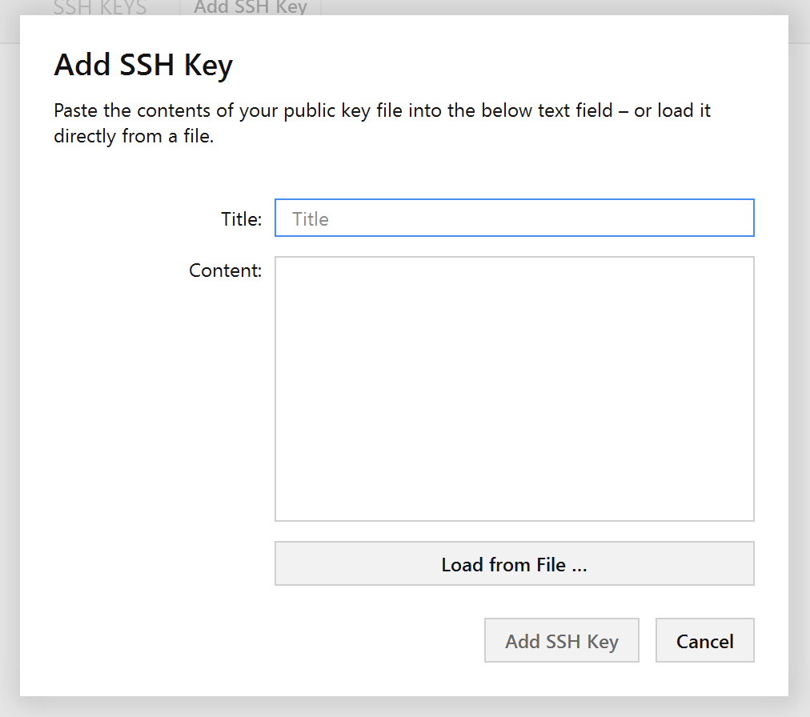Click the bottom-right corner of the Content box

point(748,515)
